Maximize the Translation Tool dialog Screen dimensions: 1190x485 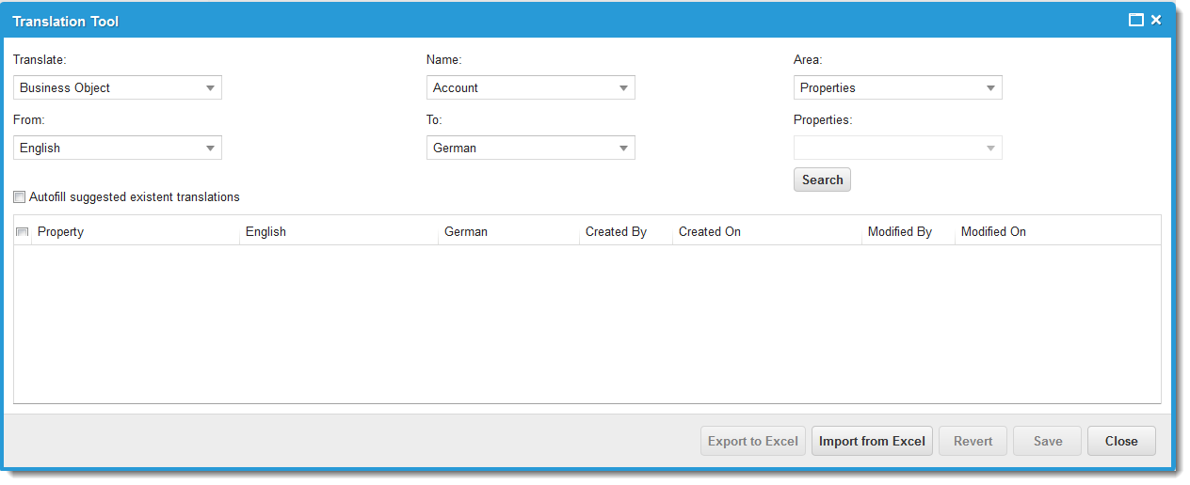coord(1136,20)
